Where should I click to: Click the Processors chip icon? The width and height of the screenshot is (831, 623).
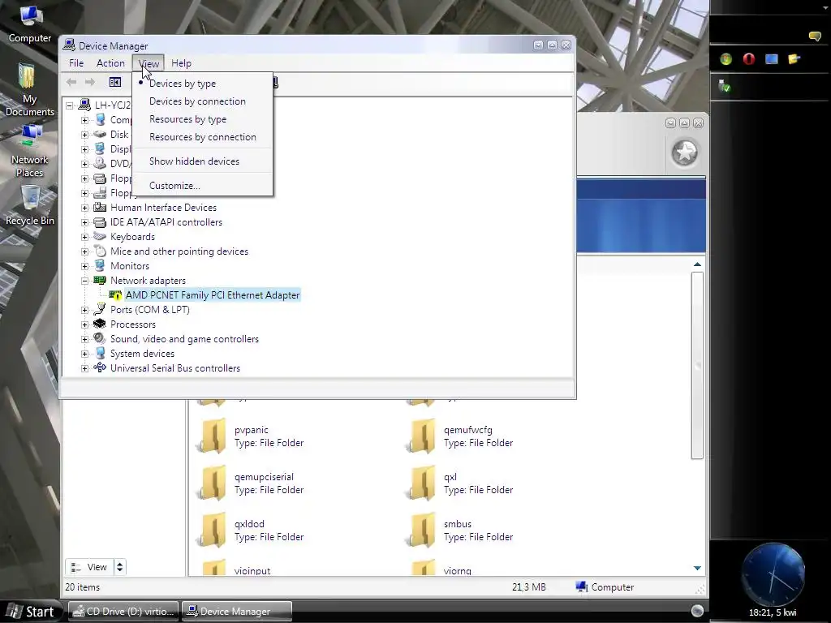coord(100,324)
